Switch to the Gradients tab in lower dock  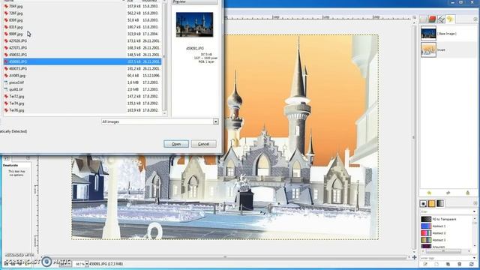[440, 203]
